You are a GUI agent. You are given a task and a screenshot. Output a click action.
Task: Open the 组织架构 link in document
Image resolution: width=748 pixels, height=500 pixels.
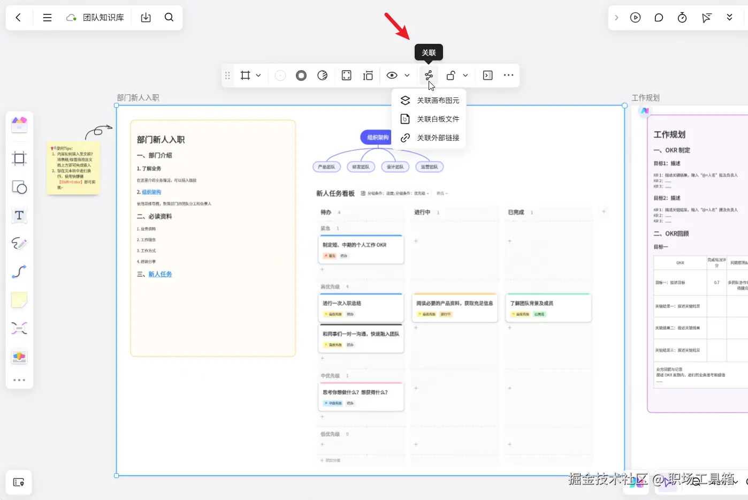tap(151, 192)
